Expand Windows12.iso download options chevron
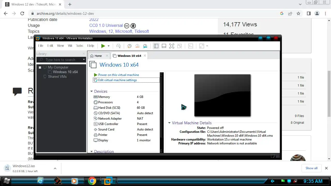 point(55,168)
